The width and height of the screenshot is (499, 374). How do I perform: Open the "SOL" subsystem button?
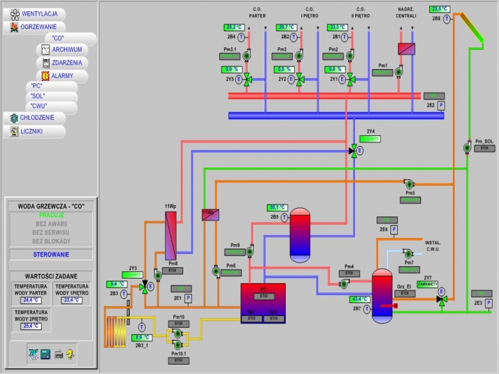point(37,96)
